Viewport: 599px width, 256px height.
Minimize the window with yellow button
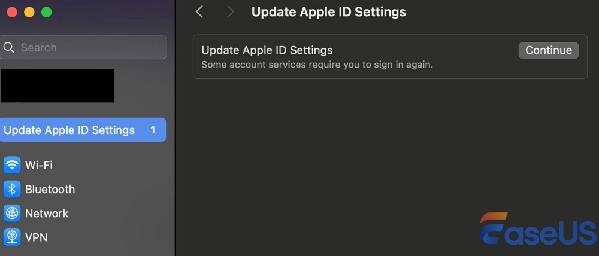point(29,12)
